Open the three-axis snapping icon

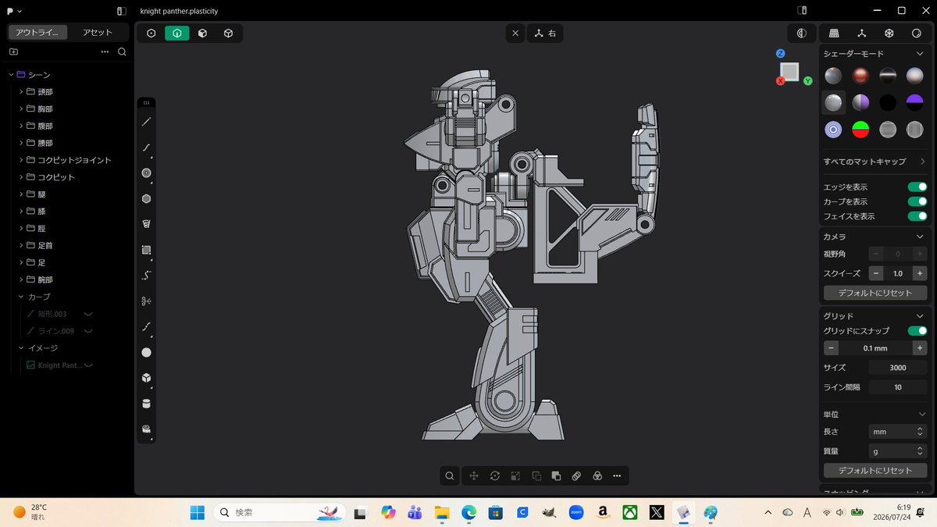[x=861, y=34]
